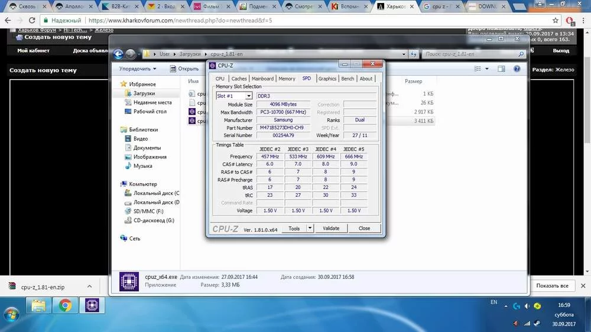Click the Validate button

tap(331, 229)
